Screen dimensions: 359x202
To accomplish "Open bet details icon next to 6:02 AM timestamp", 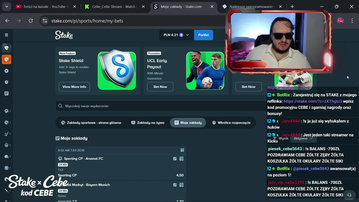I will (x=182, y=150).
